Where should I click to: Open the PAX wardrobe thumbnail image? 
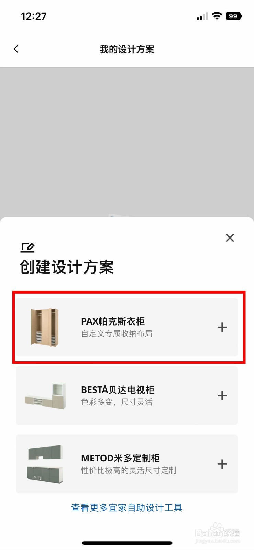click(x=45, y=327)
